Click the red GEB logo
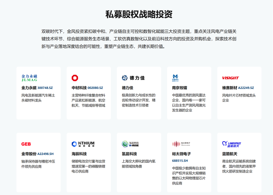 click(x=26, y=144)
